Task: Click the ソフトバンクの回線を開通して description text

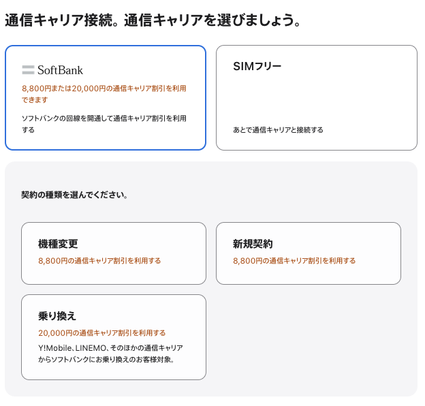Action: pos(104,124)
